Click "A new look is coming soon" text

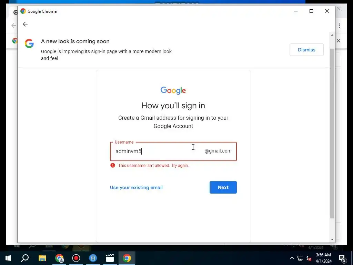tap(75, 41)
